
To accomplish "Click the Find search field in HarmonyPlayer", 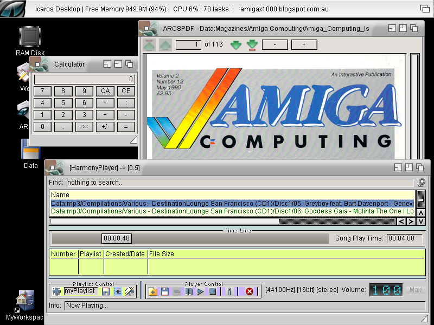I will click(x=240, y=183).
